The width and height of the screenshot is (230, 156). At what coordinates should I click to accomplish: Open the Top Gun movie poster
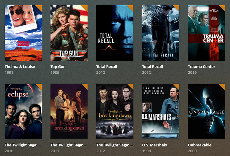tap(69, 33)
